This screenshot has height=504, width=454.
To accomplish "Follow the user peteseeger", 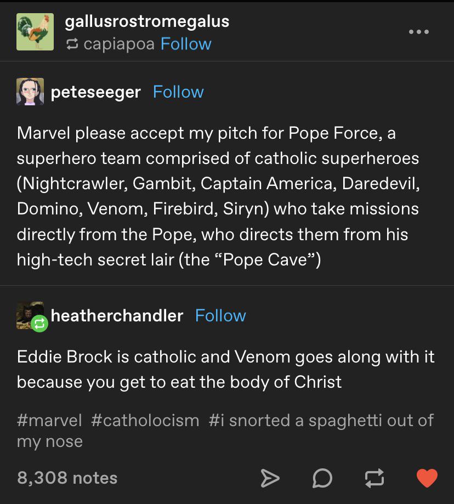I will [178, 92].
